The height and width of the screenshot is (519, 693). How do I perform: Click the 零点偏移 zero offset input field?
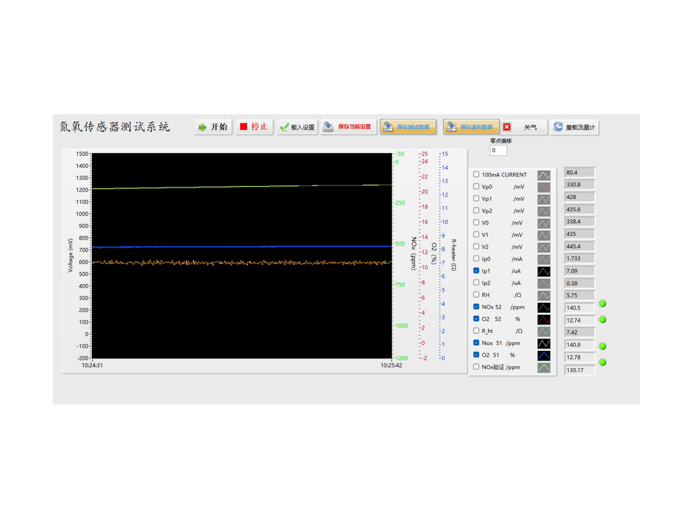[498, 150]
